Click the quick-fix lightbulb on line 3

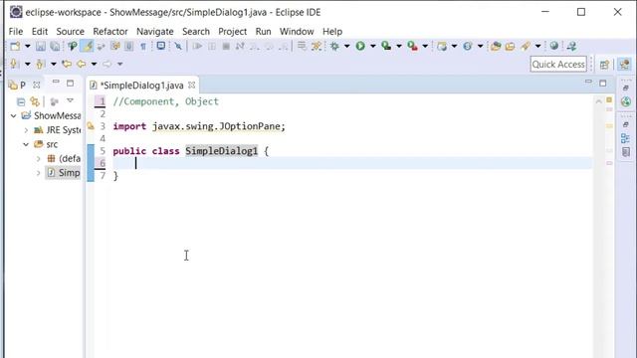click(91, 126)
